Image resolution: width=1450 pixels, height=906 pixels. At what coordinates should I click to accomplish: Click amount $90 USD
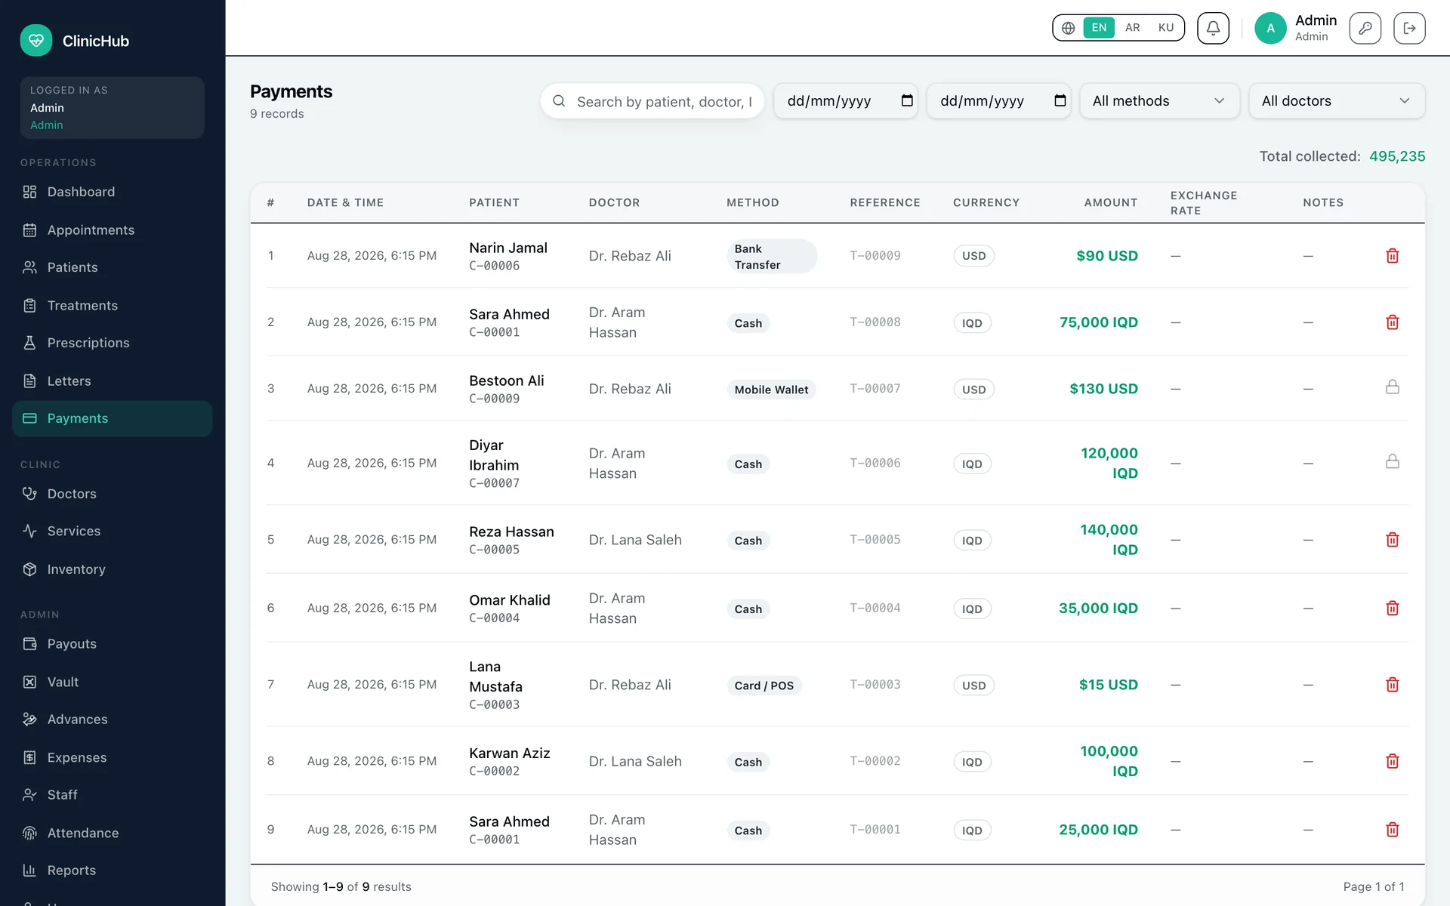[1107, 256]
